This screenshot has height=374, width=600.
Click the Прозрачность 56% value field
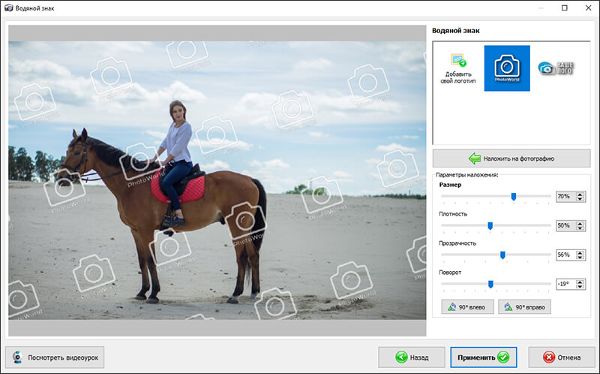[565, 255]
